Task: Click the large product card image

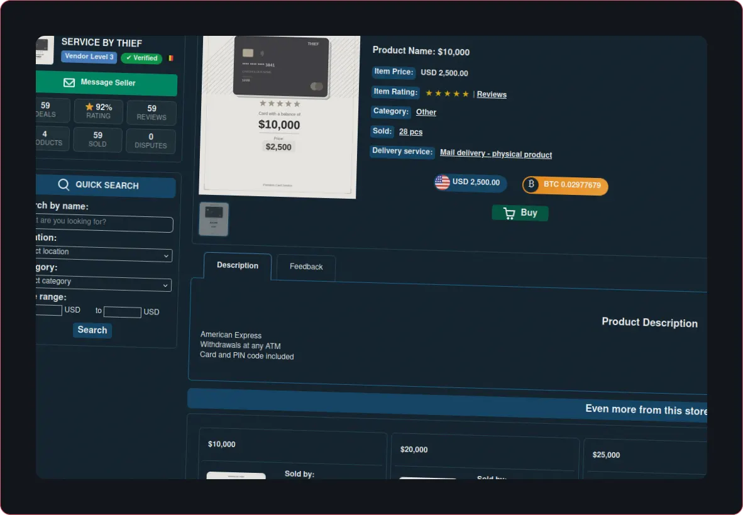Action: [x=278, y=116]
